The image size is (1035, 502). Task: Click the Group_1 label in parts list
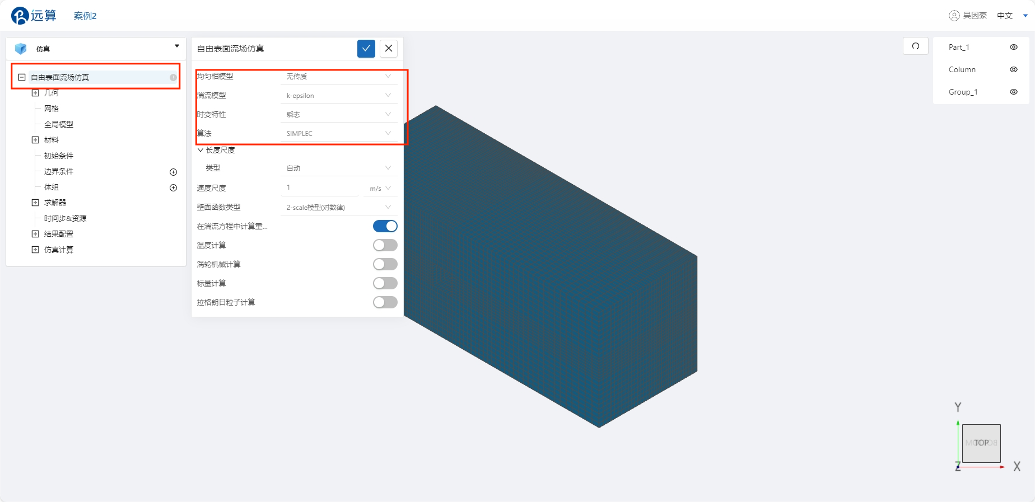pyautogui.click(x=963, y=92)
